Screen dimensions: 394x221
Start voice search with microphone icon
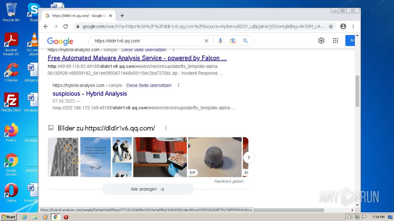(220, 41)
